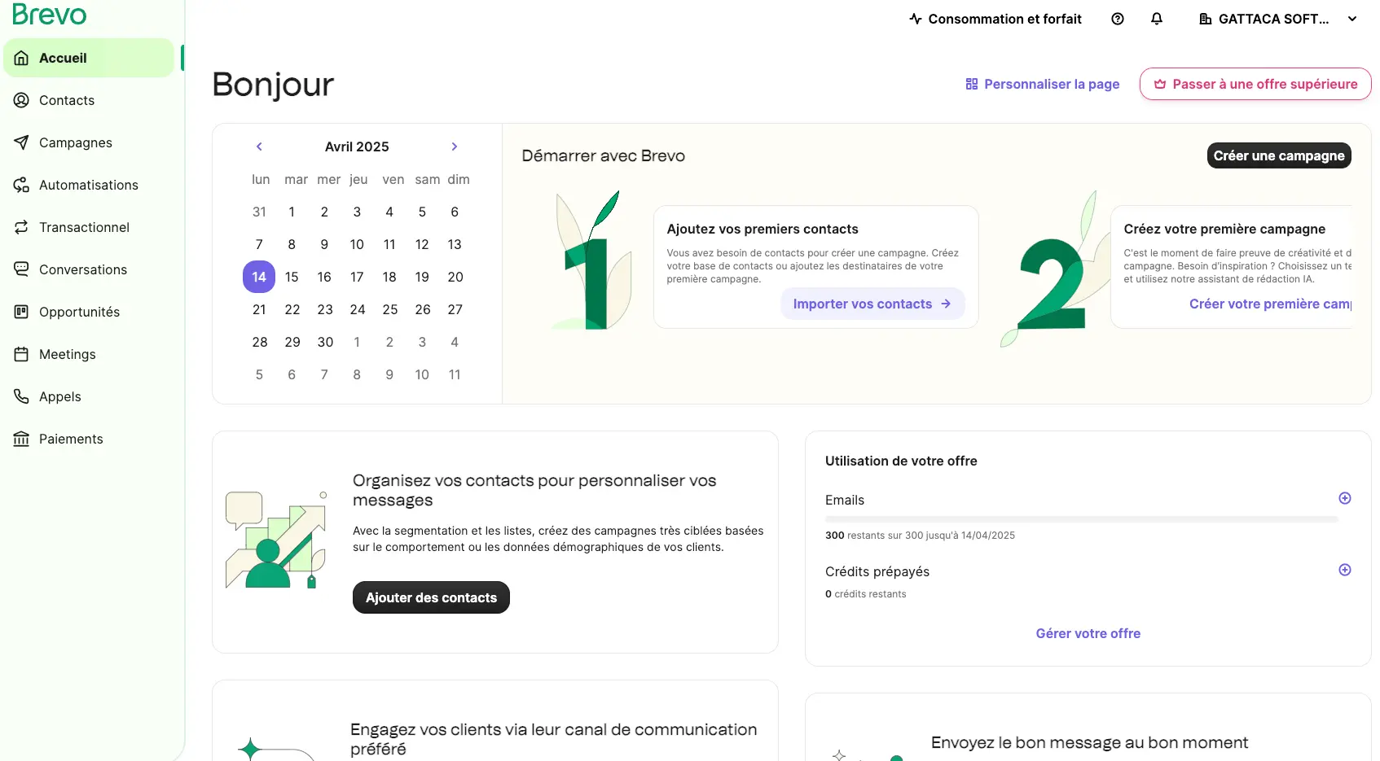This screenshot has height=761, width=1380.
Task: Click the Emails usage progress bar
Action: [x=1082, y=518]
